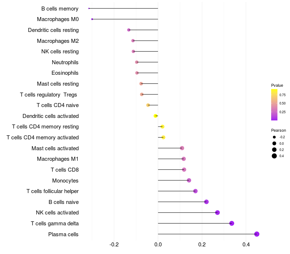Click the Pearson 0.0 legend circle

coord(274,143)
